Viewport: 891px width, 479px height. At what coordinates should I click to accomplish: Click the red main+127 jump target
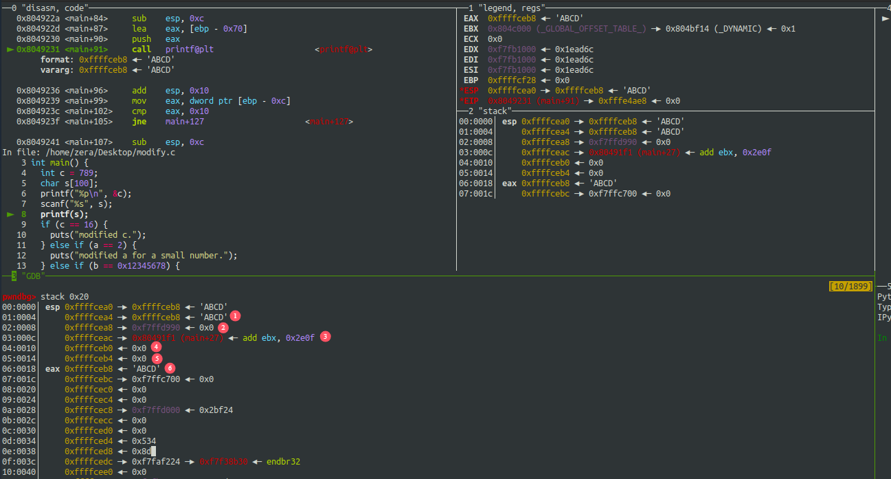coord(328,122)
